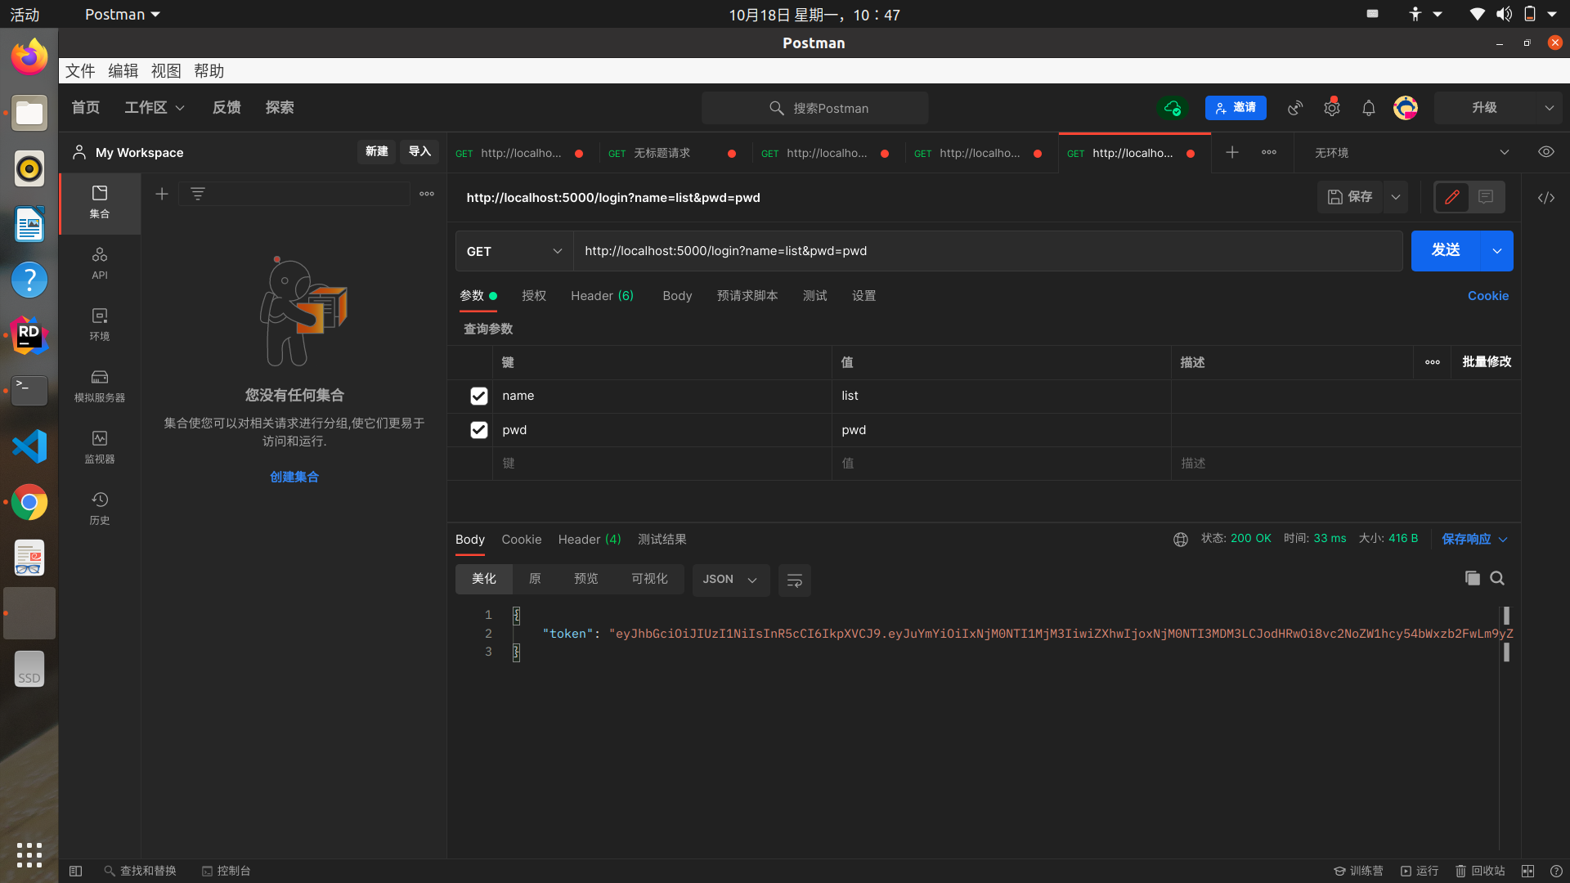Select the 预览 (Preview) response view
The width and height of the screenshot is (1570, 883).
[586, 579]
